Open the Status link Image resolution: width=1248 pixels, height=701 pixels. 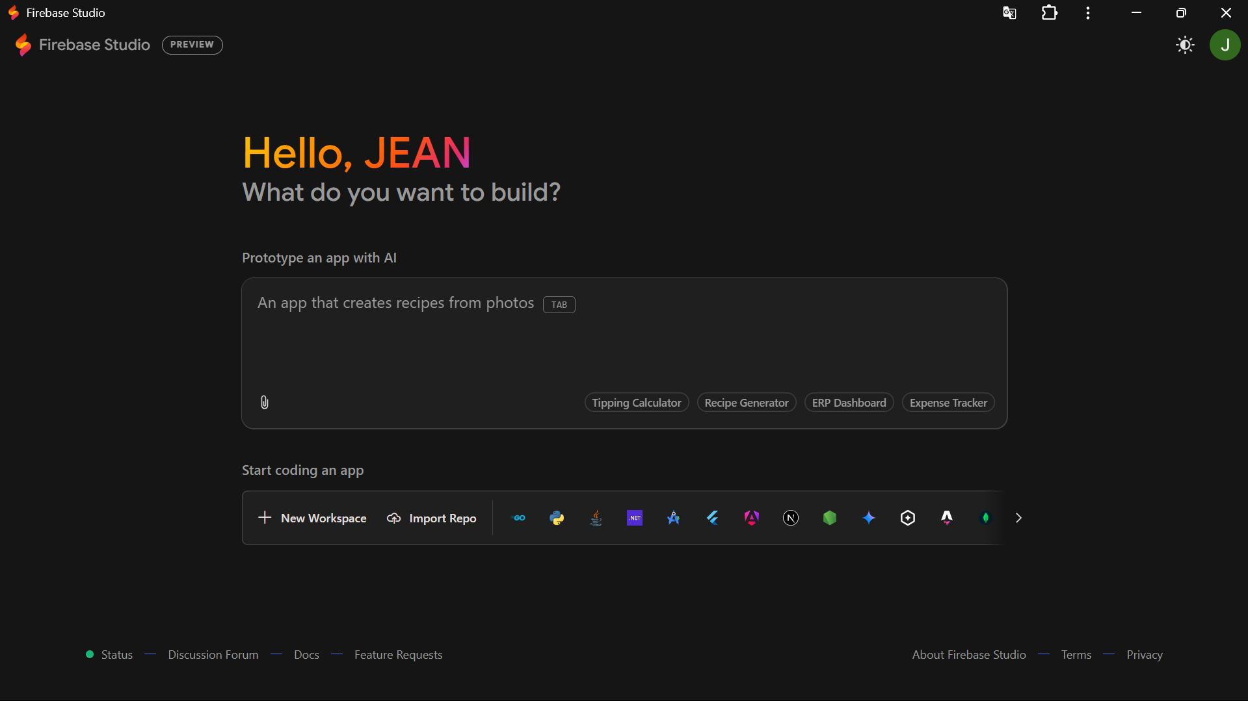pyautogui.click(x=117, y=655)
